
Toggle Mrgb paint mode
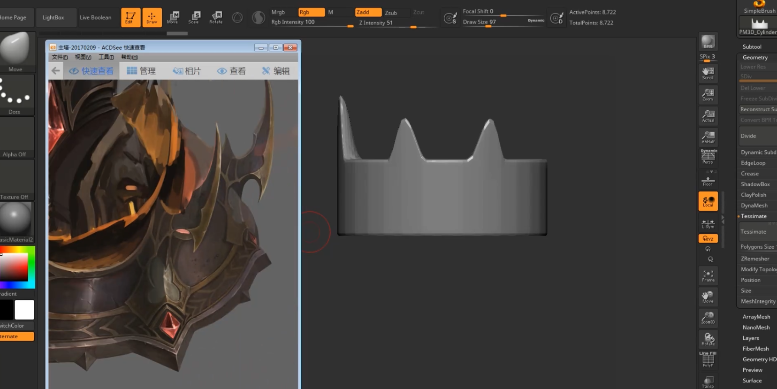click(278, 12)
